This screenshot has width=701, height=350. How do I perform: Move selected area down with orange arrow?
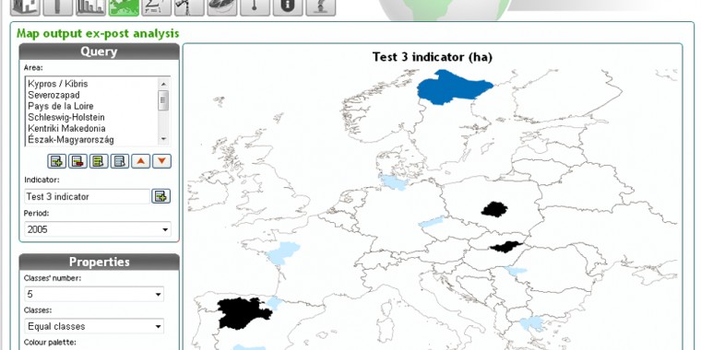tap(161, 161)
